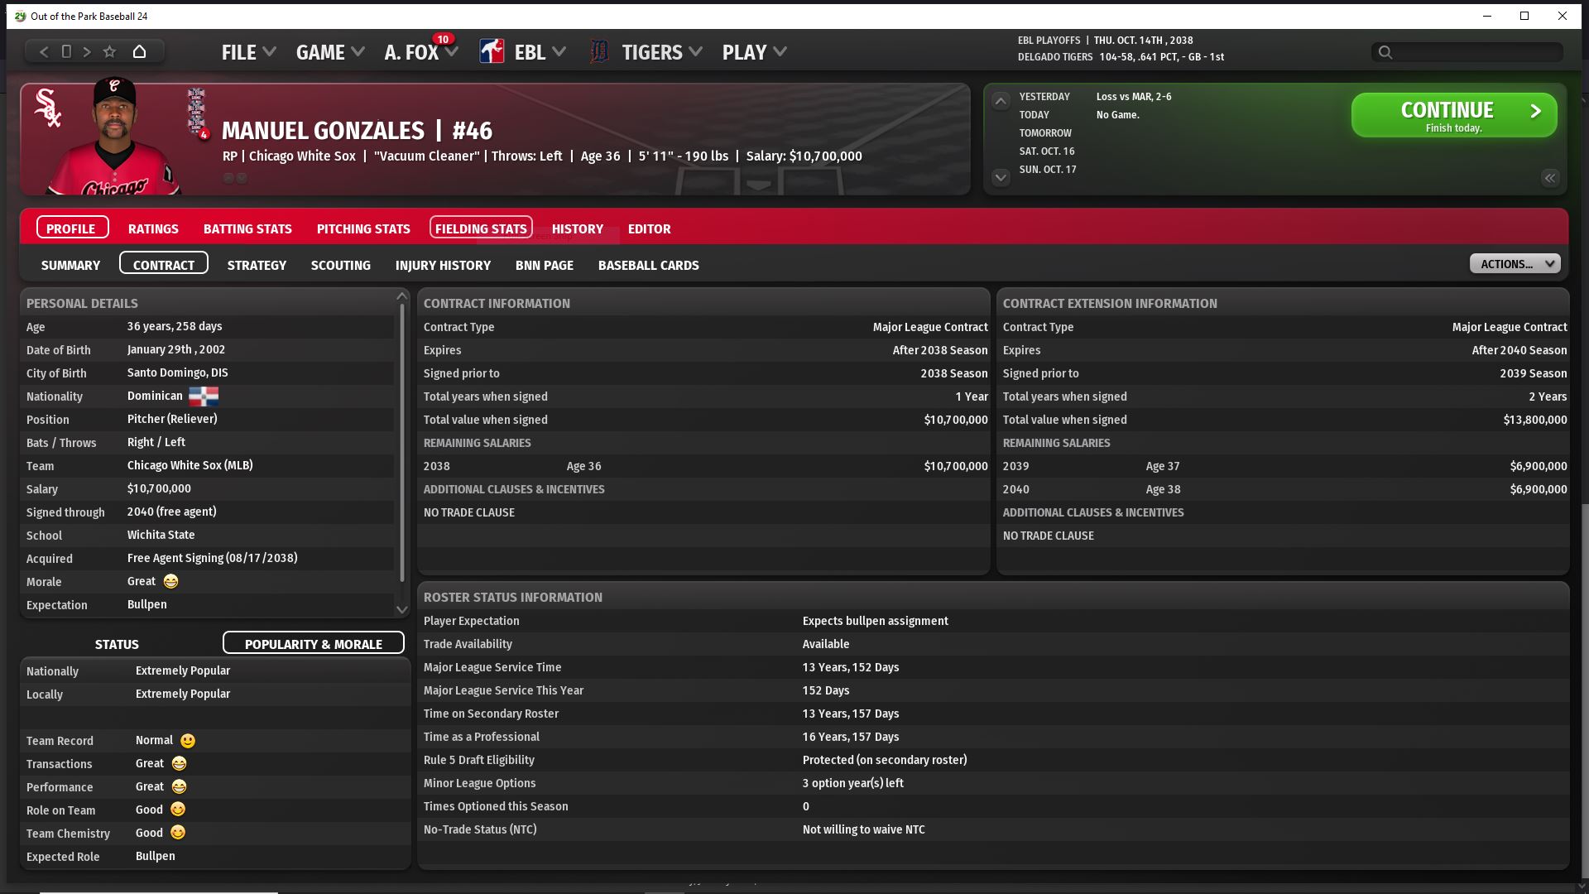This screenshot has width=1589, height=894.
Task: Open the Baseball Cards page
Action: pyautogui.click(x=648, y=265)
